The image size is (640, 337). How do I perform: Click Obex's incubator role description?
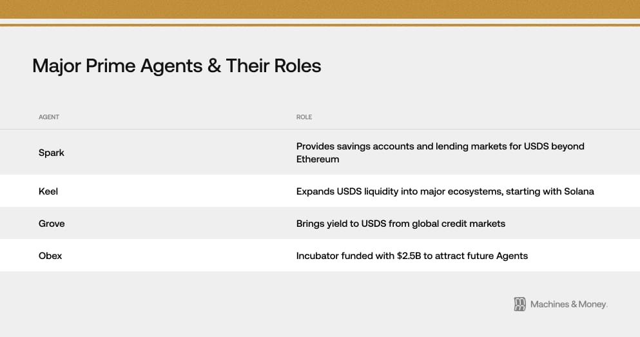point(412,256)
